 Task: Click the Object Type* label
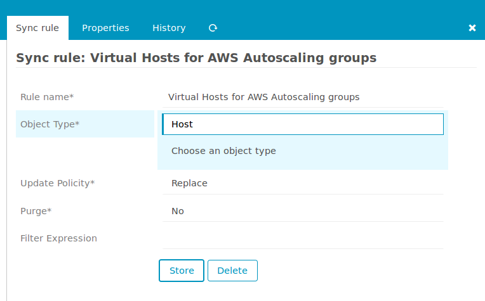pos(50,124)
